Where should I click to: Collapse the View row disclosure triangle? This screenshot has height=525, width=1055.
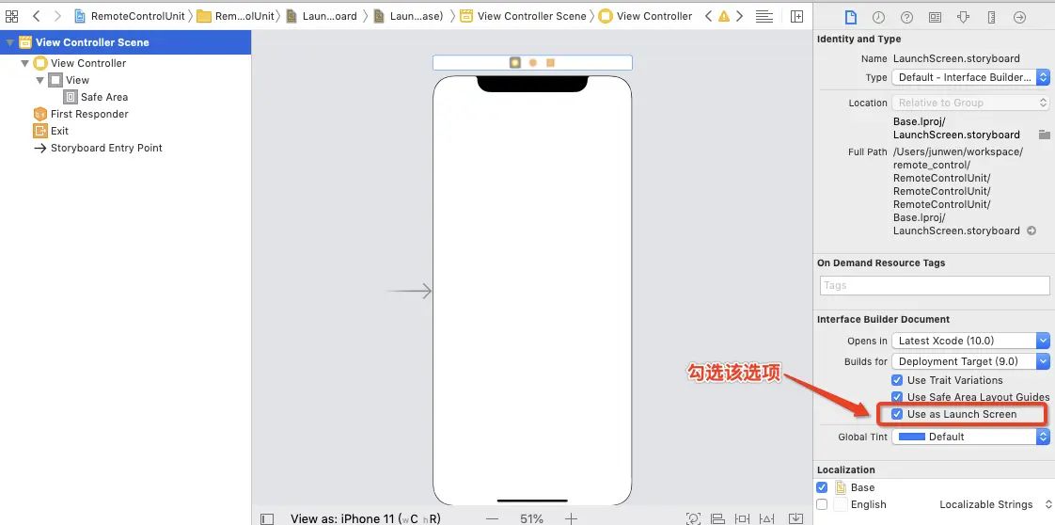tap(40, 80)
